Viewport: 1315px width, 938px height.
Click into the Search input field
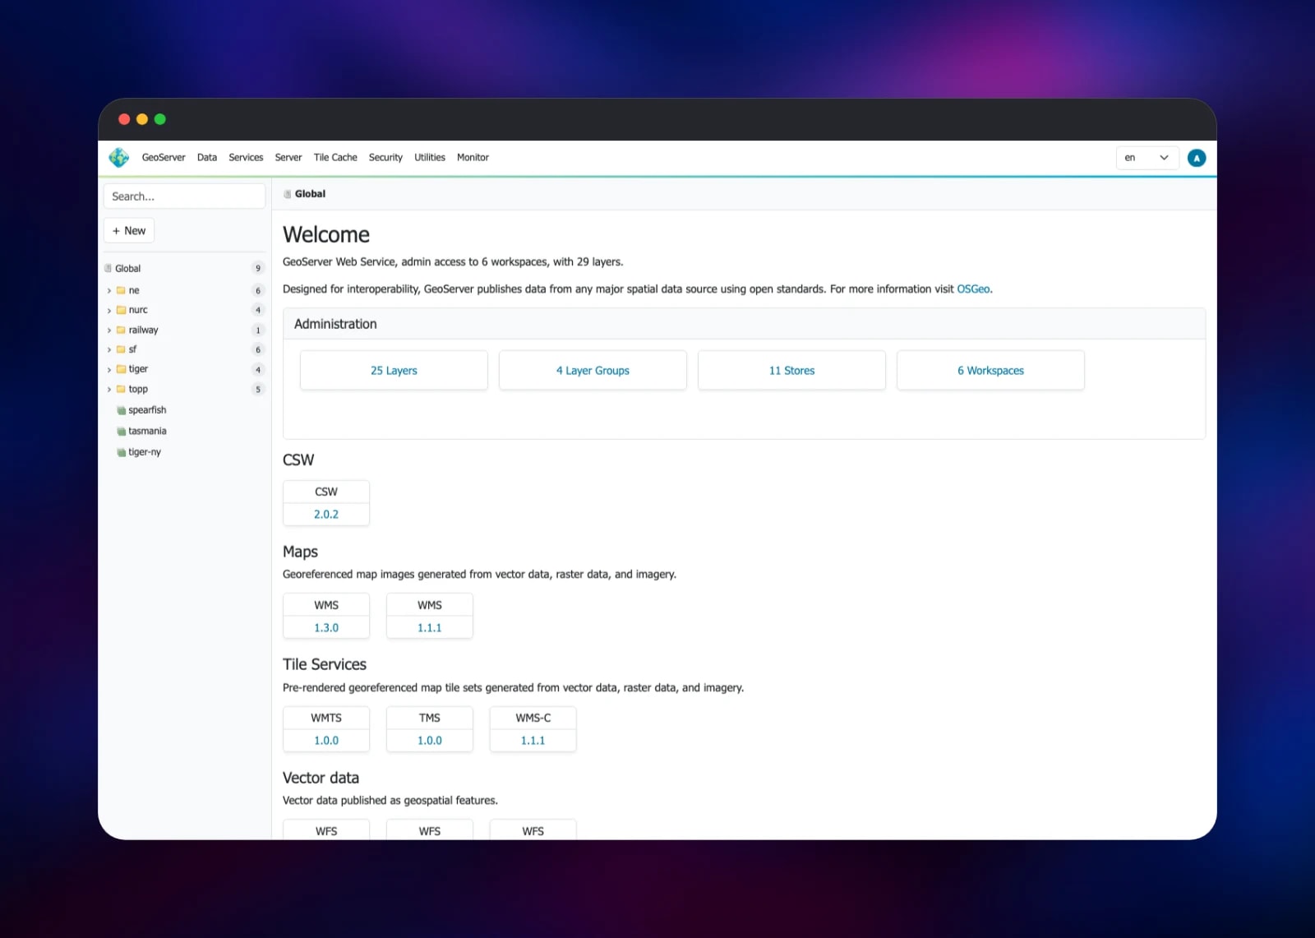click(184, 196)
